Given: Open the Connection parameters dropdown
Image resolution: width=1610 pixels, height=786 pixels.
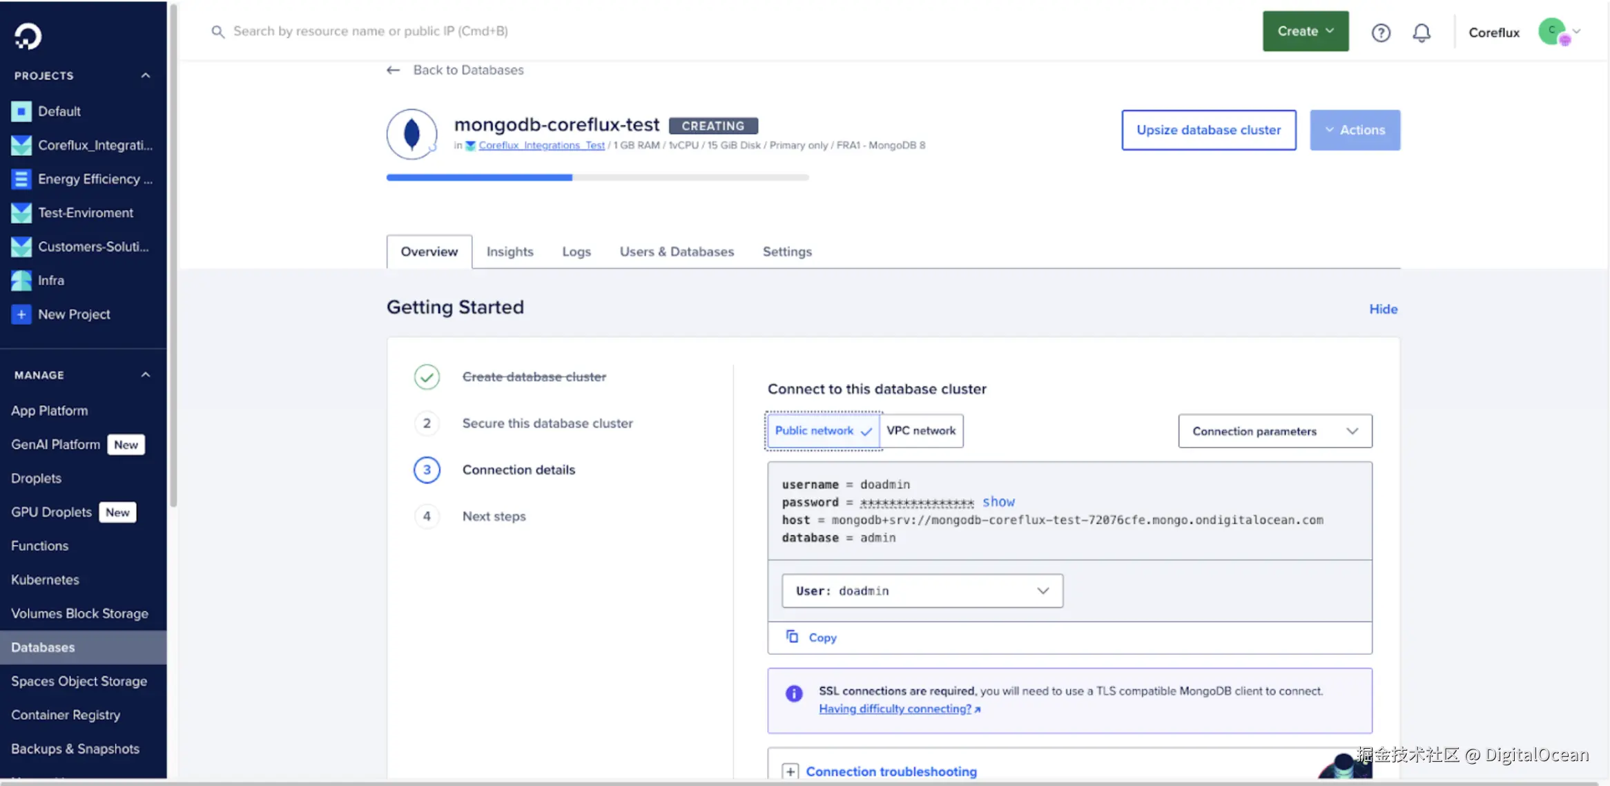Looking at the screenshot, I should click(x=1274, y=431).
